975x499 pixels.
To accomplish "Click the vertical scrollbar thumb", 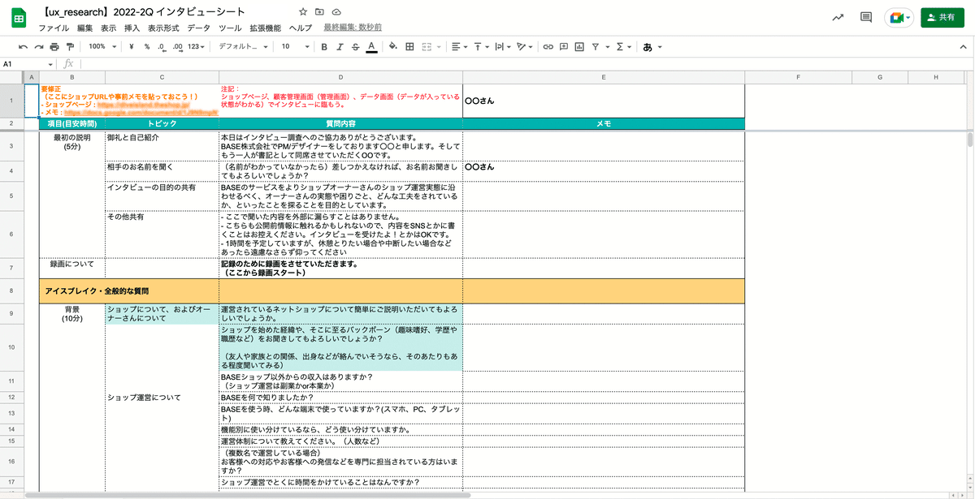I will 969,139.
